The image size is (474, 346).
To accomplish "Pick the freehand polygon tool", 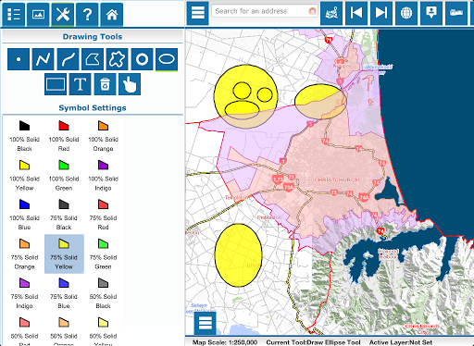I will point(118,59).
